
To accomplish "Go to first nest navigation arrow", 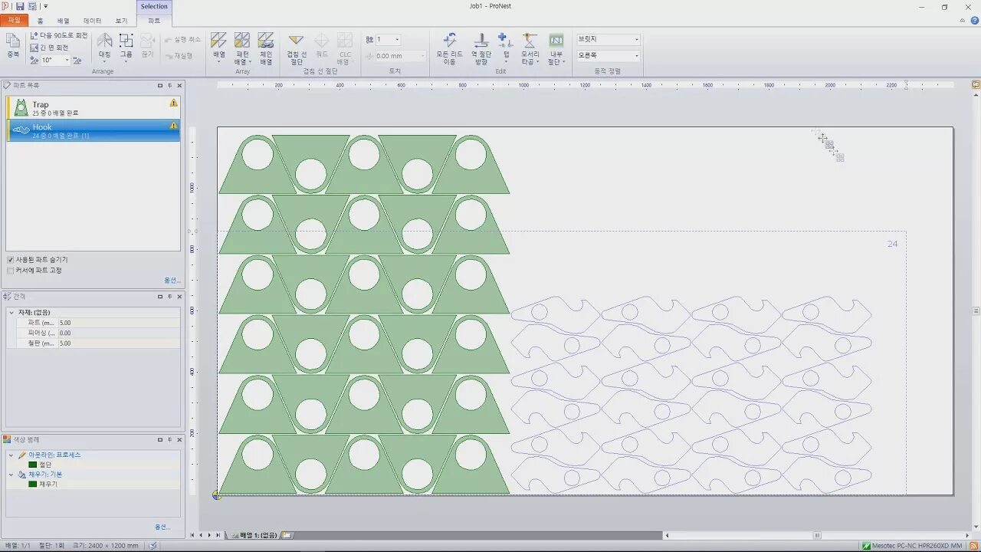I will click(x=192, y=535).
